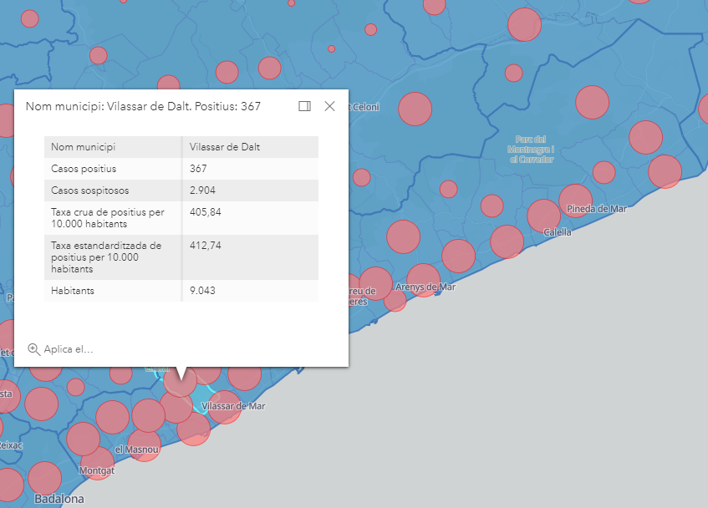Viewport: 708px width, 508px height.
Task: Select the popup title 'Nom municipi: Vilassar de Dalt. Positius: 367'
Action: tap(143, 106)
